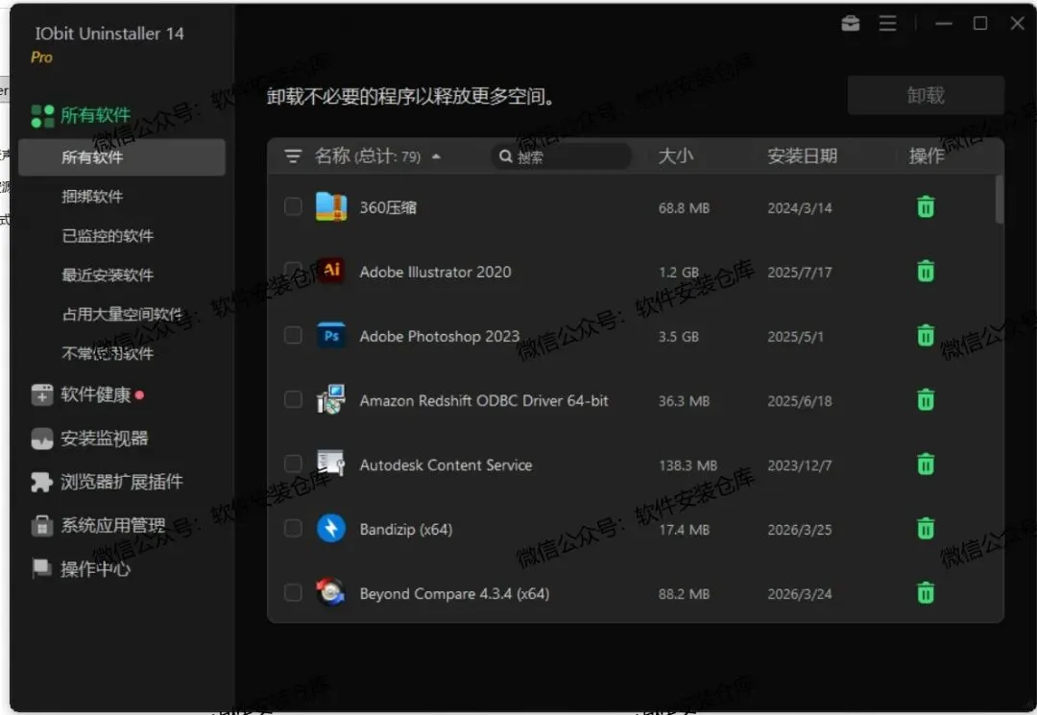Click the filter icon beside 名称
This screenshot has height=715, width=1037.
pyautogui.click(x=292, y=155)
